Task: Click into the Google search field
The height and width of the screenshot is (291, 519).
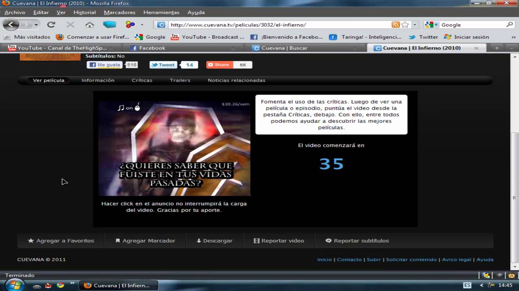Action: click(472, 25)
